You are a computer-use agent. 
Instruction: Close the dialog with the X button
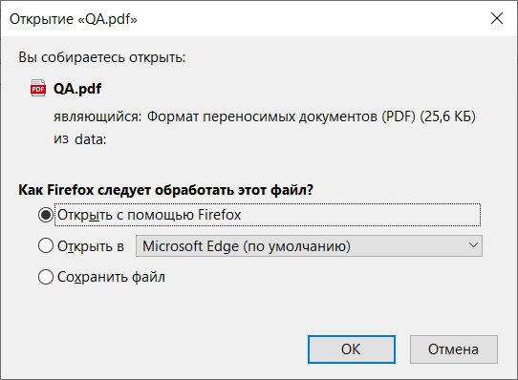click(497, 18)
